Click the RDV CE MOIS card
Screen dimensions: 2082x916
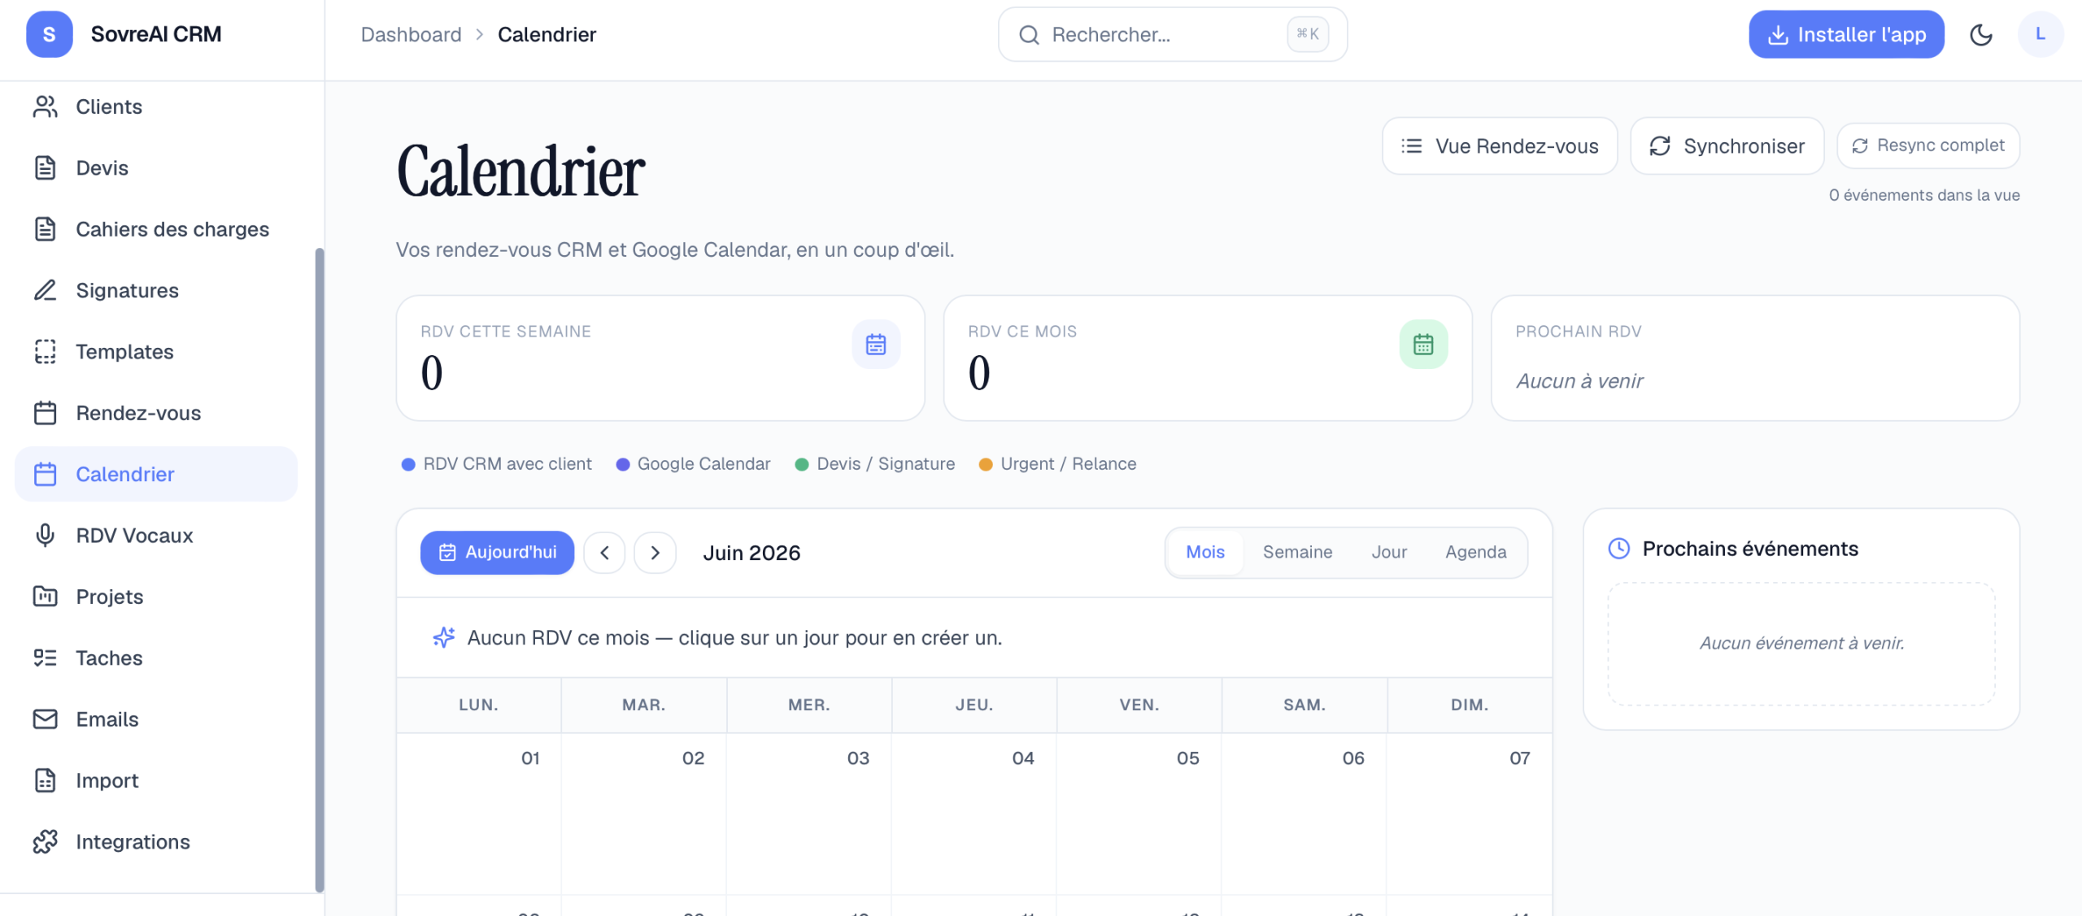[1208, 358]
